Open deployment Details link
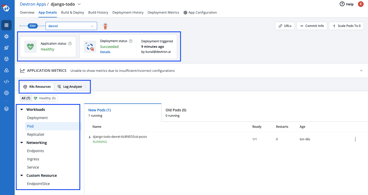The height and width of the screenshot is (195, 368). click(105, 52)
